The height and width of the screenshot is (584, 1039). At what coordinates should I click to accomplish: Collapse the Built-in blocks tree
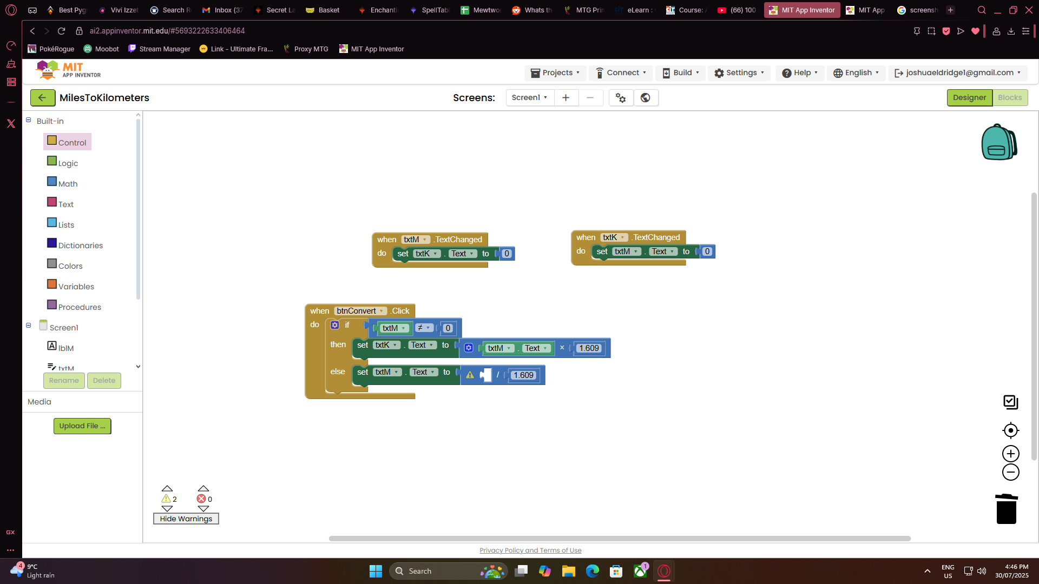click(x=29, y=120)
